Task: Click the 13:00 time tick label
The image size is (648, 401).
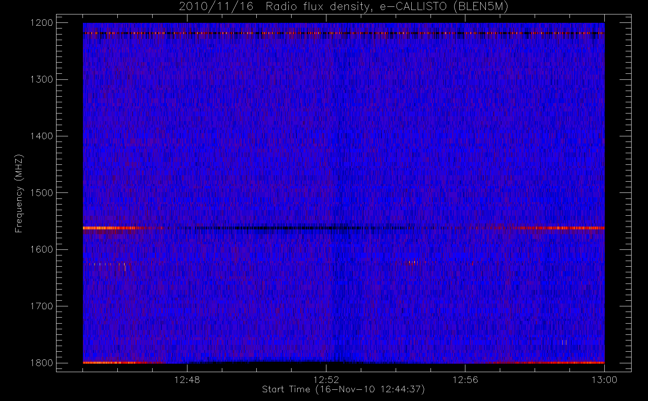Action: (604, 380)
